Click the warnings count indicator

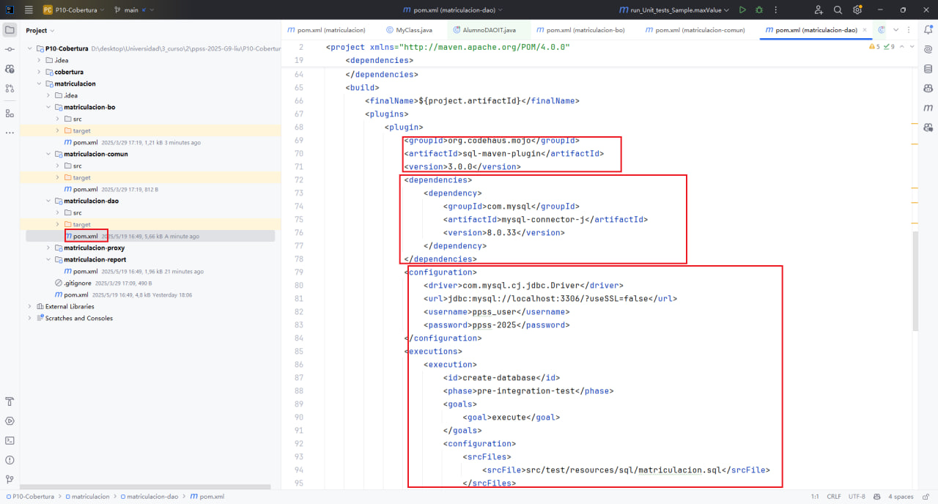pos(874,47)
